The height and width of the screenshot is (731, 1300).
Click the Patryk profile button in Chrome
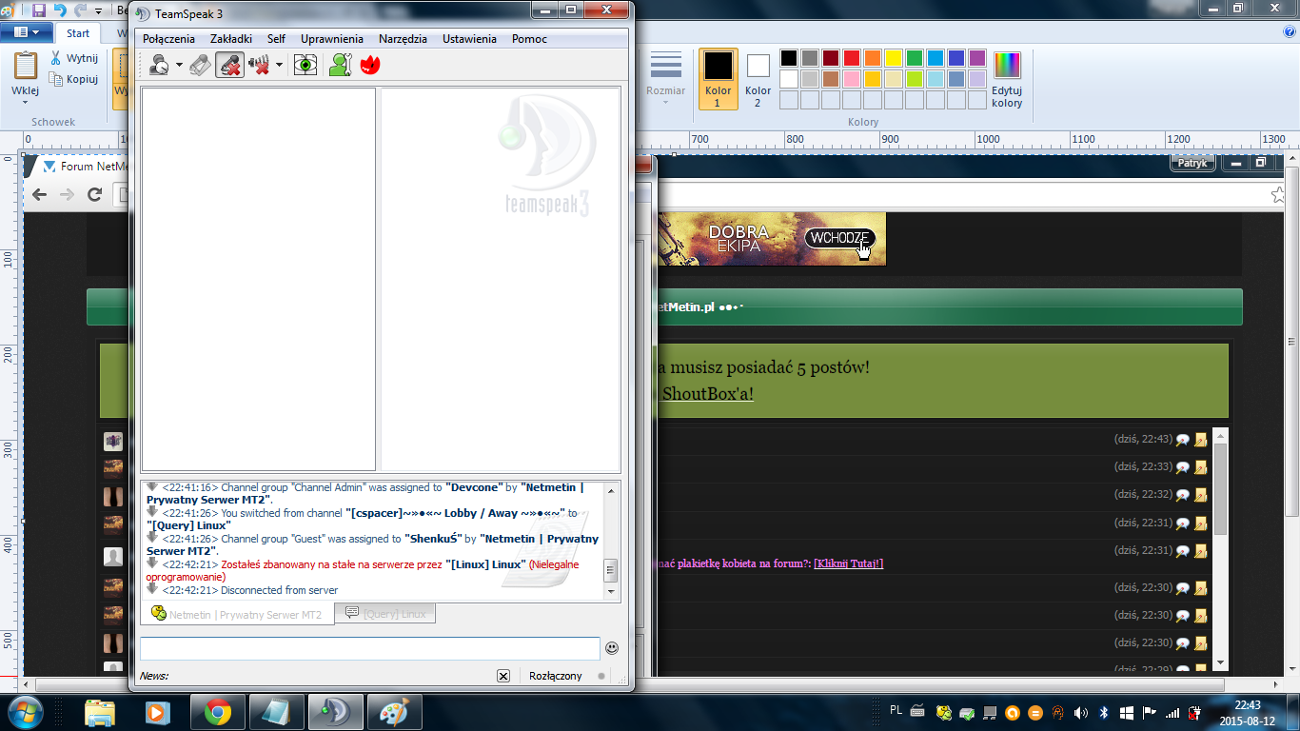click(1192, 163)
